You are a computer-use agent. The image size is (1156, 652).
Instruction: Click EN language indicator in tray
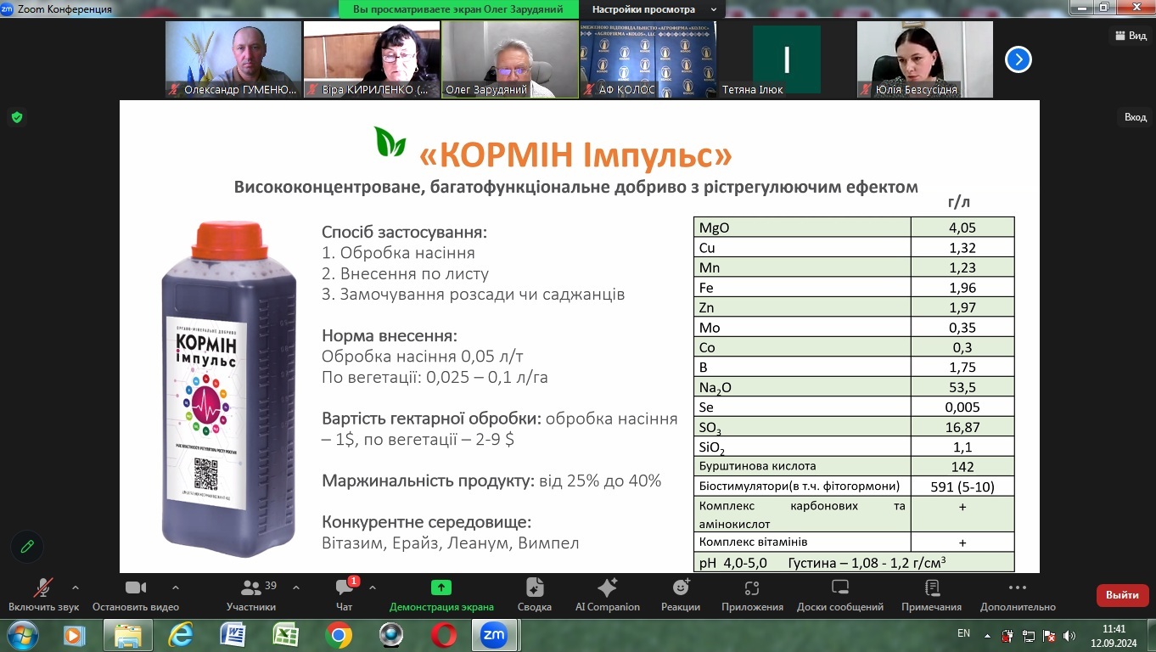pyautogui.click(x=963, y=633)
